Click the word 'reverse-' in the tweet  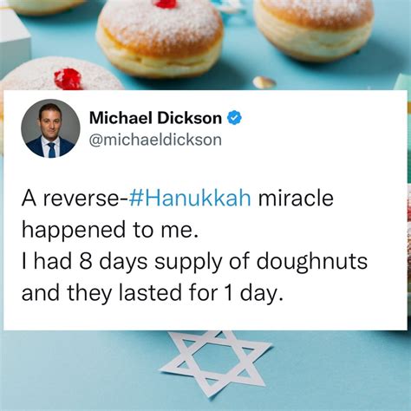[86, 199]
